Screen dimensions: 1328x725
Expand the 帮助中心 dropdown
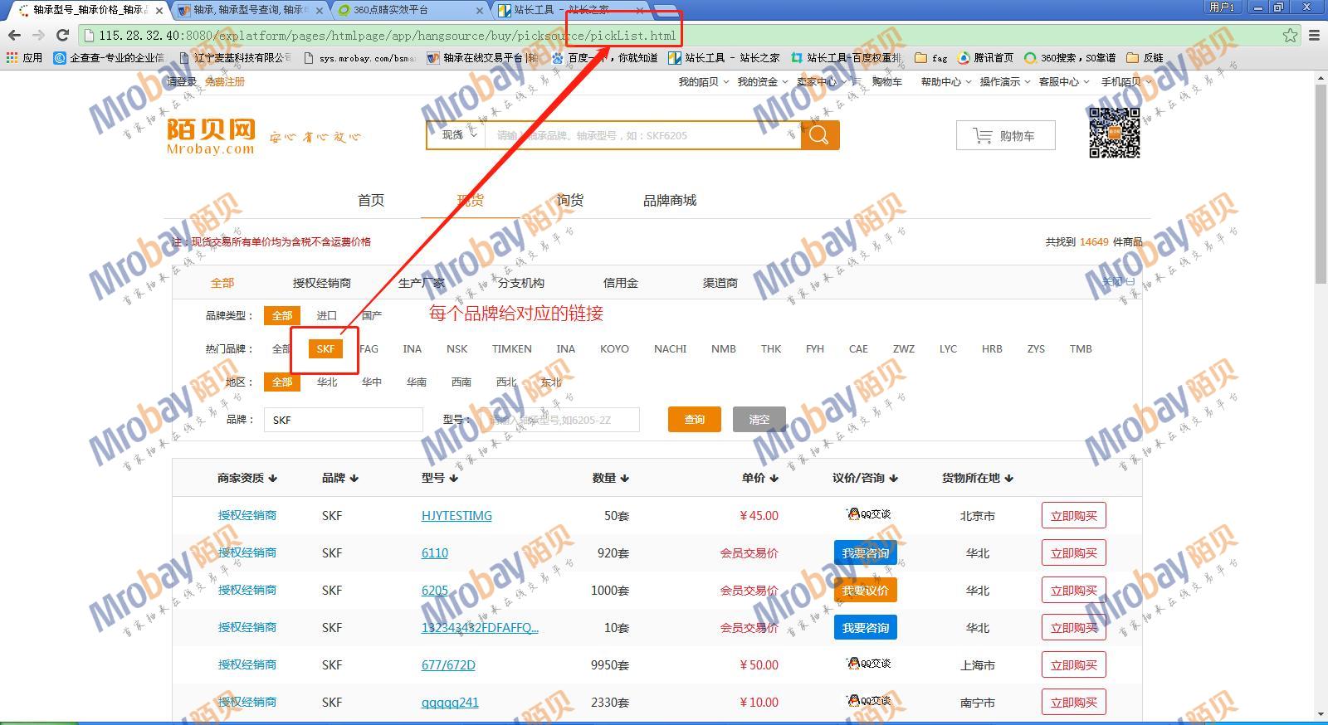(x=945, y=82)
